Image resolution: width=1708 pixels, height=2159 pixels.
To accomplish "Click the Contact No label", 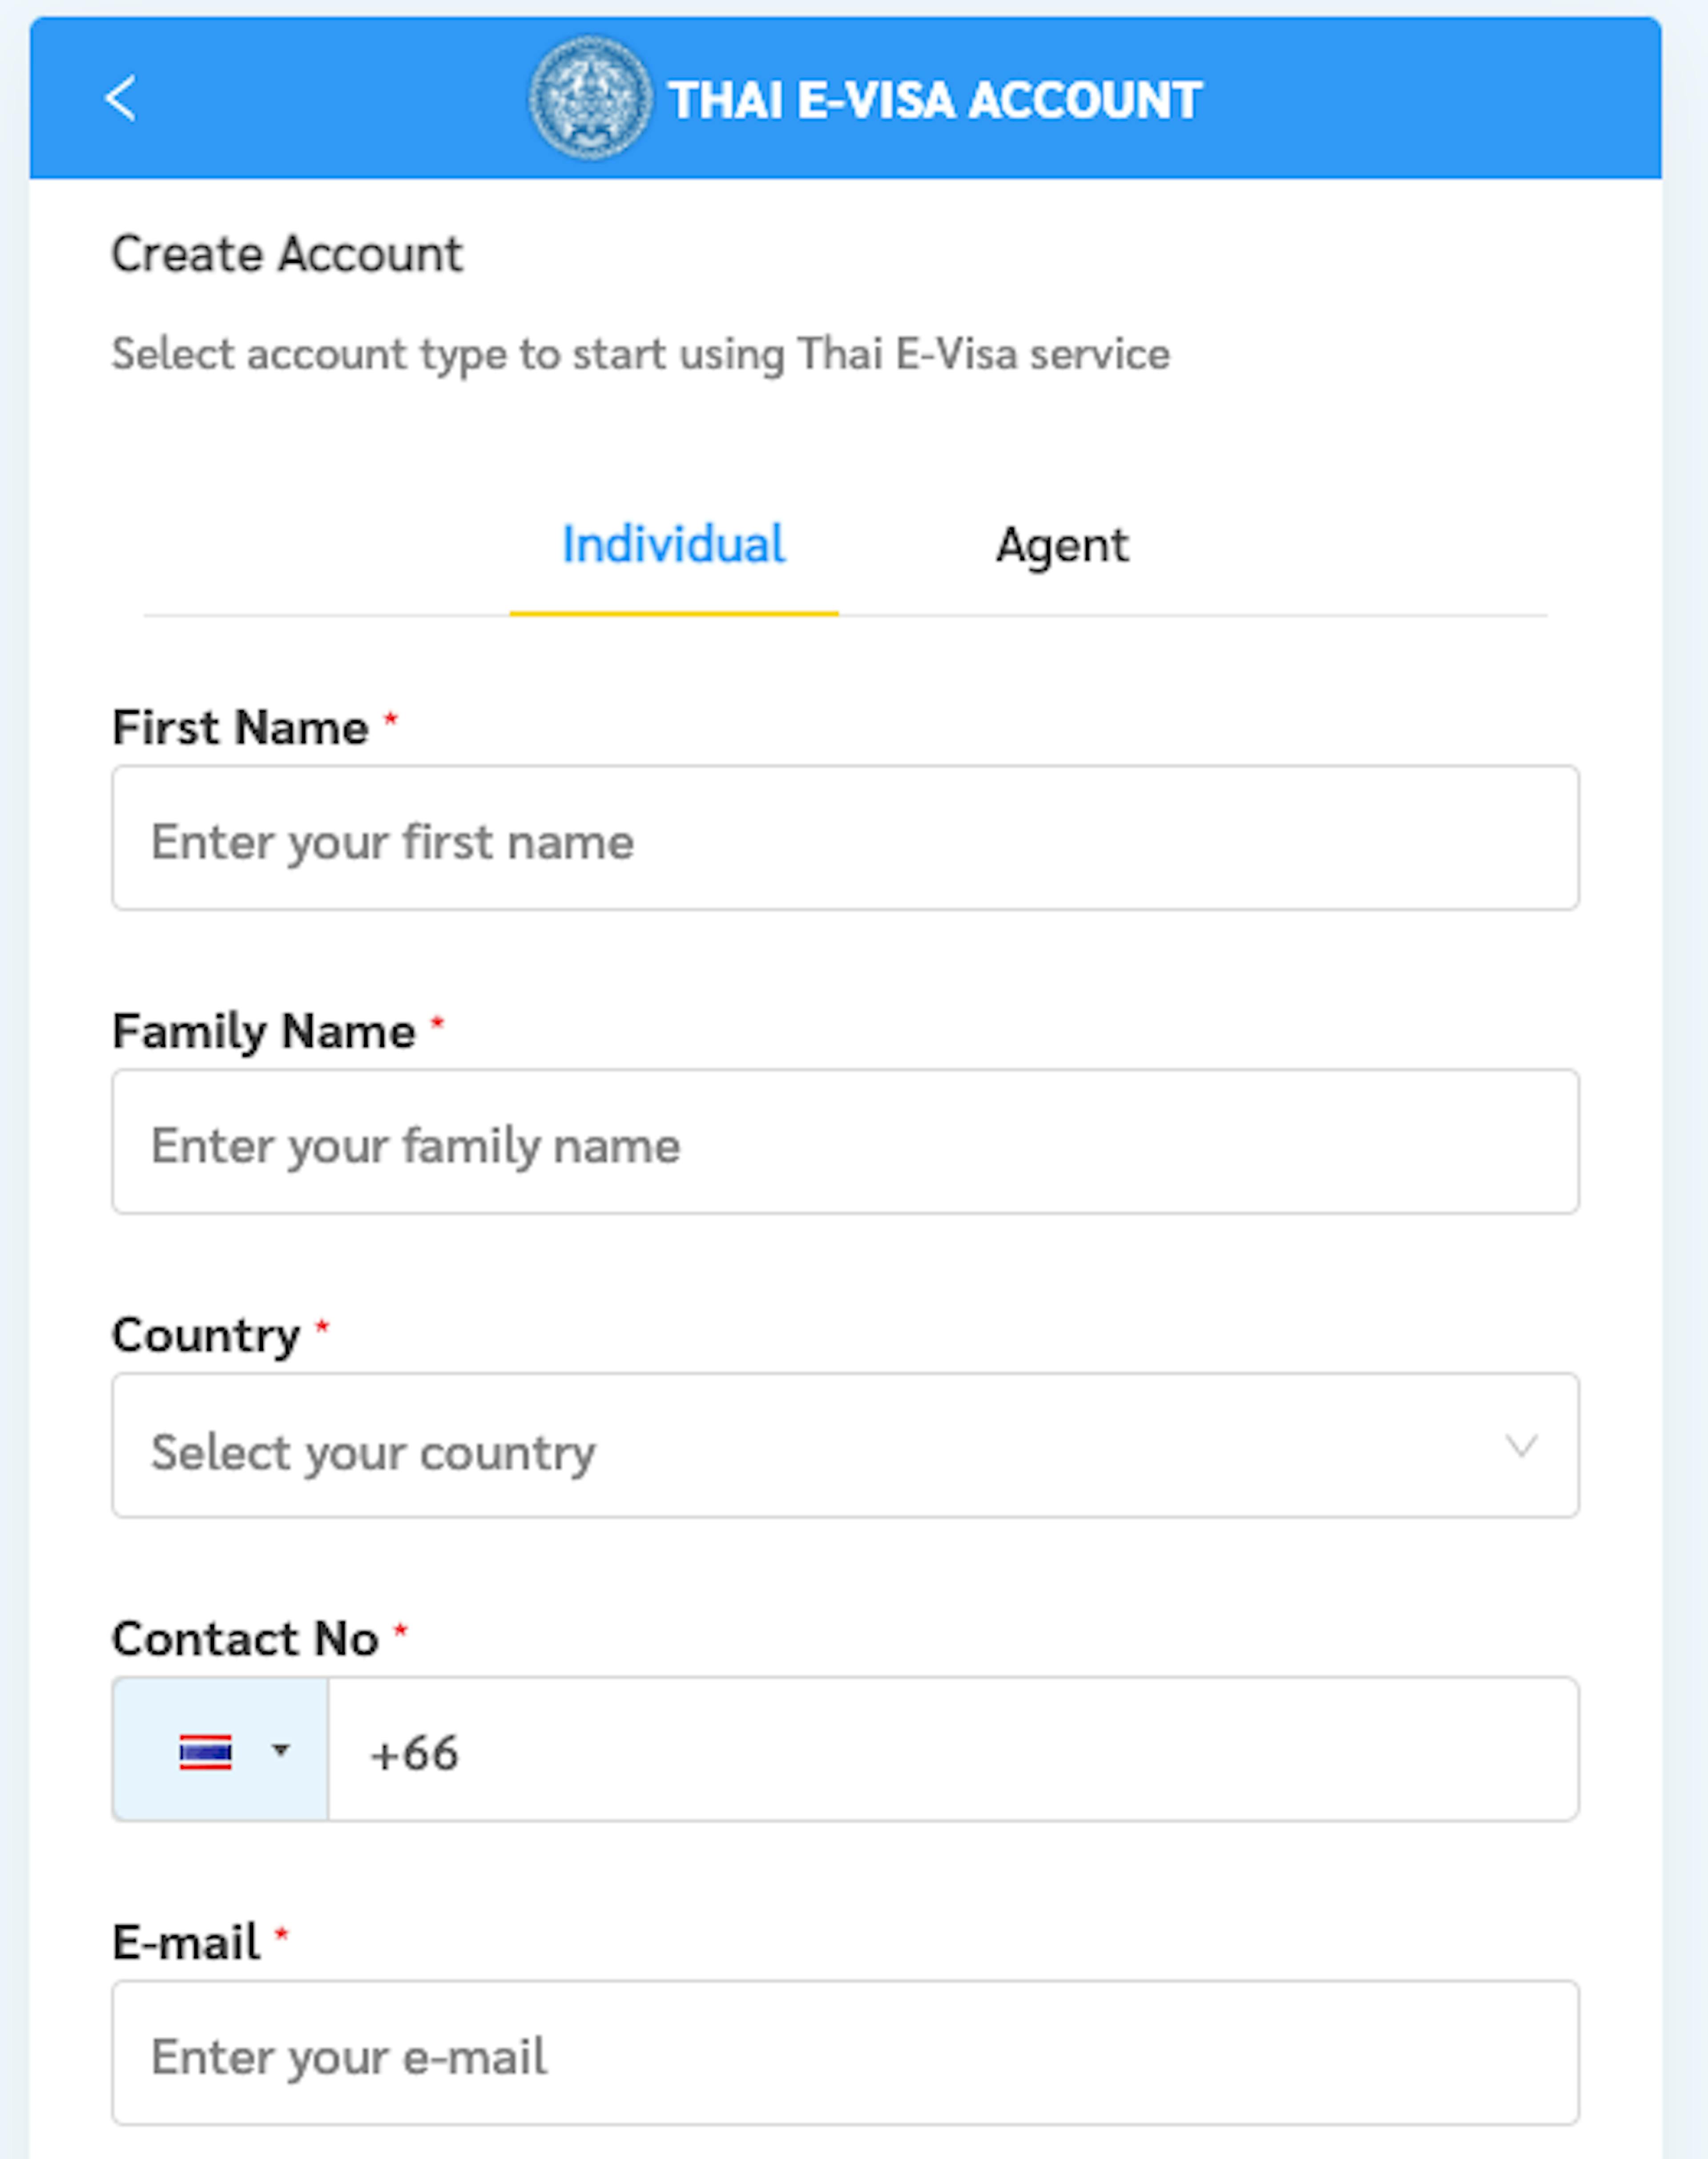I will pos(246,1639).
